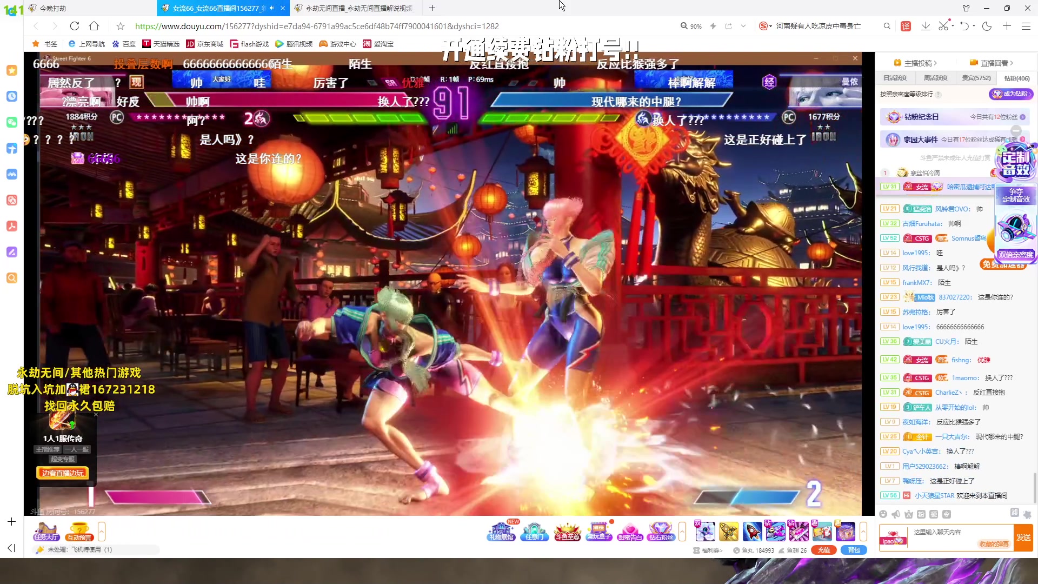Viewport: 1038px width, 584px height.
Task: Open the 腾讯视频 bookmark
Action: point(294,44)
